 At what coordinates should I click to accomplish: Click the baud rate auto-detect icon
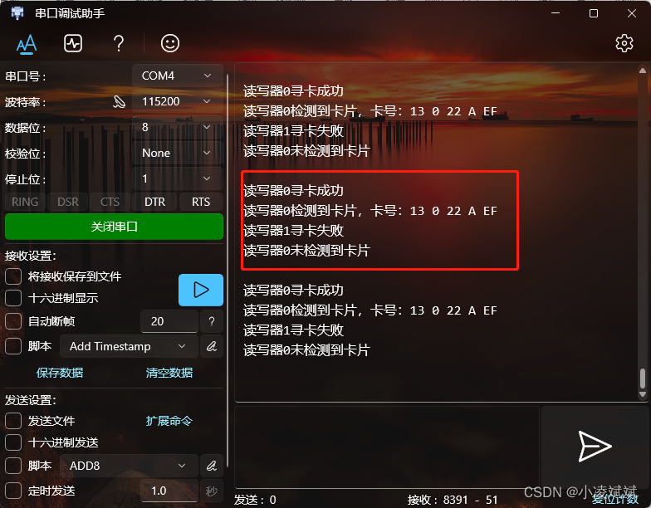[120, 101]
